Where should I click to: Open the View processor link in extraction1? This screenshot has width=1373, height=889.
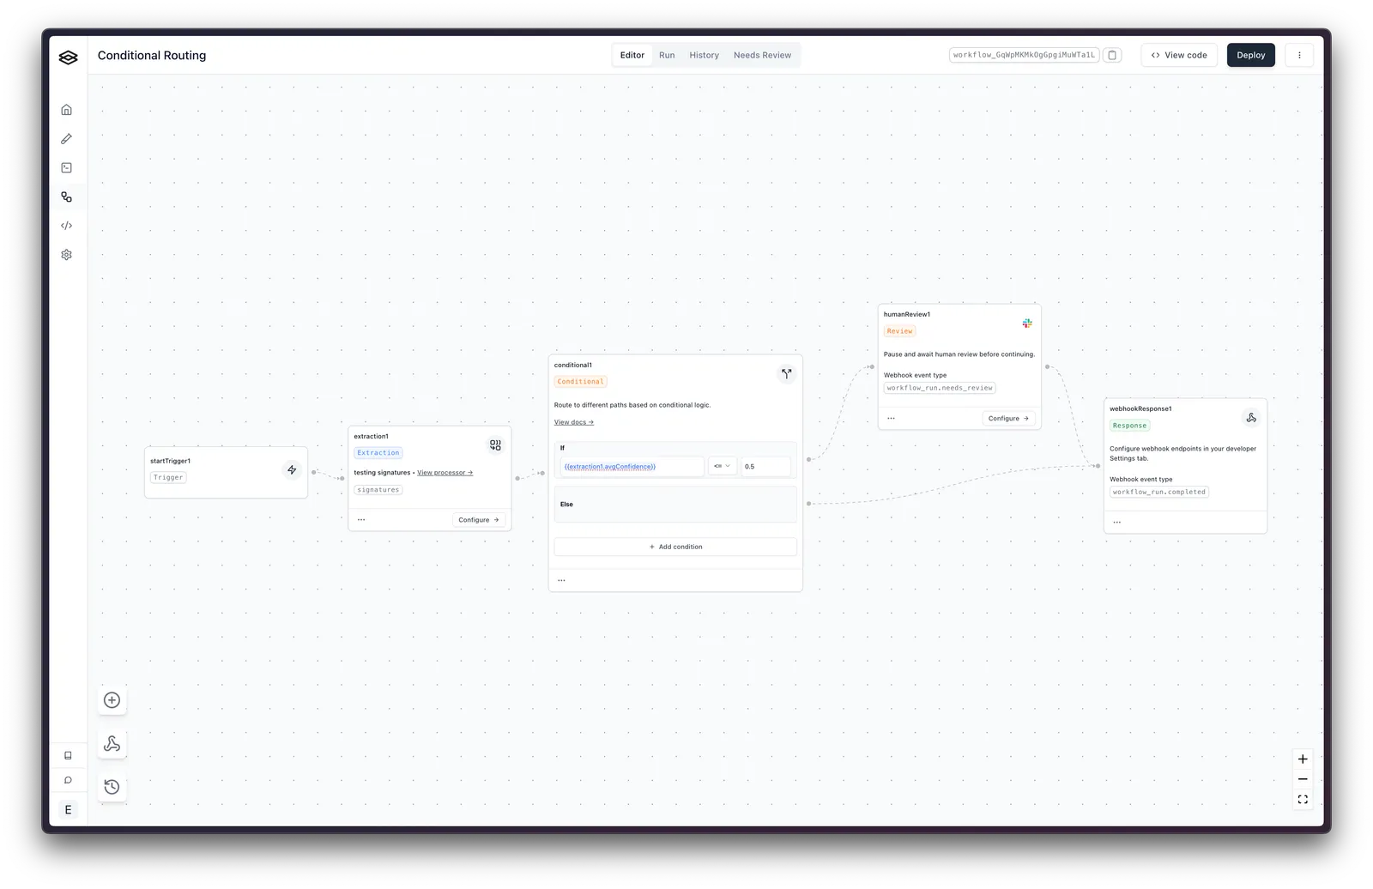445,473
